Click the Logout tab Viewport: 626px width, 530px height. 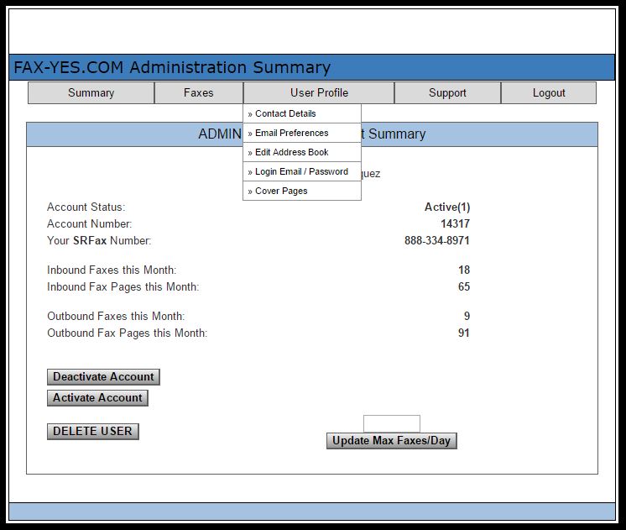pyautogui.click(x=549, y=92)
